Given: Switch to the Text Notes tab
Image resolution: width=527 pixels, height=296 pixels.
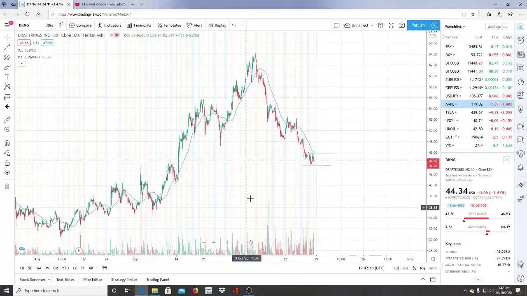Looking at the screenshot, I should tap(65, 280).
